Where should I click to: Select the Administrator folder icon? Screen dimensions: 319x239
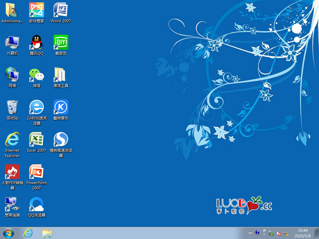[12, 10]
